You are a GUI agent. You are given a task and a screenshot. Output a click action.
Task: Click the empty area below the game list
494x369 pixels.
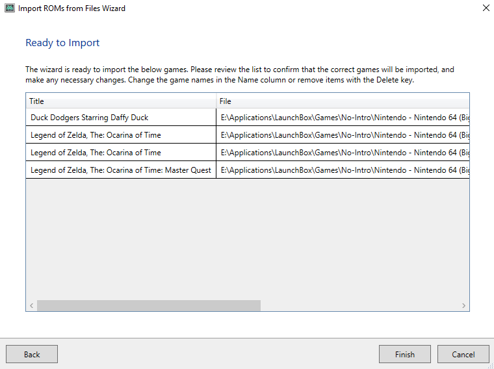coord(247,240)
